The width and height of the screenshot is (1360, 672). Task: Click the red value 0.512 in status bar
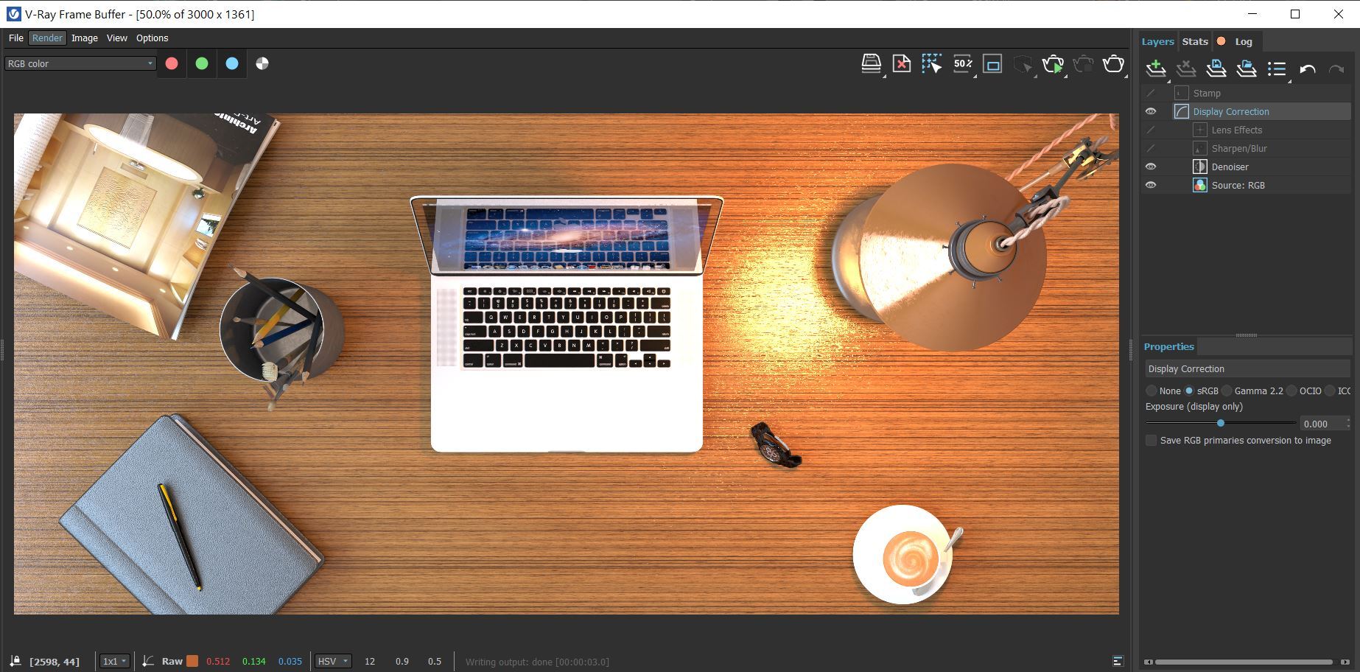click(218, 661)
